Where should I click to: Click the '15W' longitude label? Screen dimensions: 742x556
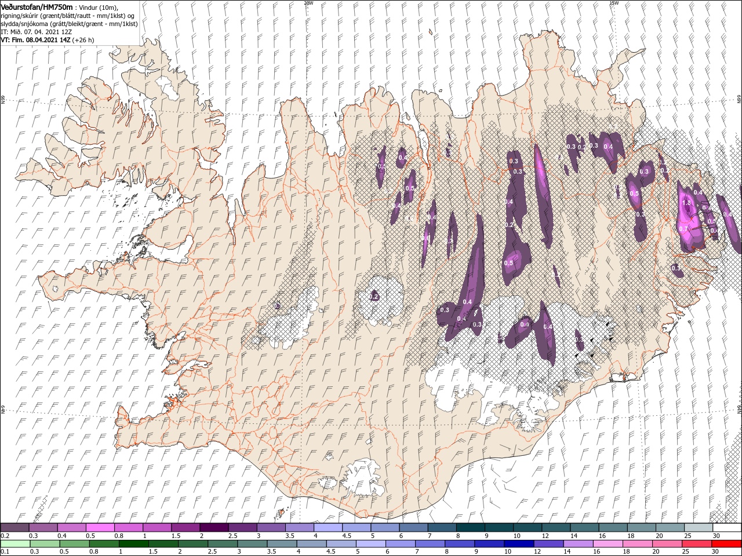[614, 3]
